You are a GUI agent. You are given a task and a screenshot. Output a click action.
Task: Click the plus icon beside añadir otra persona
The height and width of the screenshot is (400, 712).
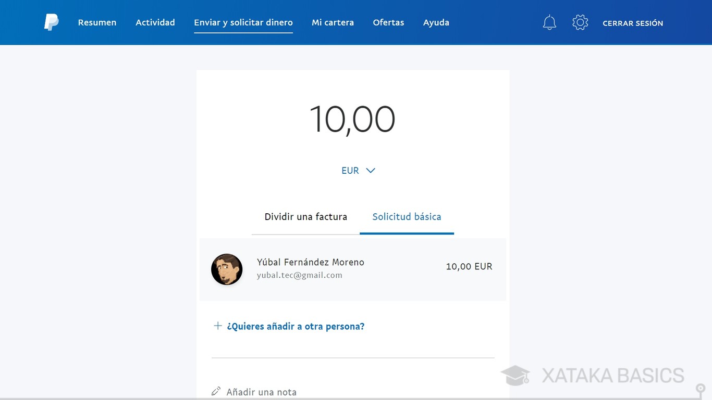click(x=217, y=325)
